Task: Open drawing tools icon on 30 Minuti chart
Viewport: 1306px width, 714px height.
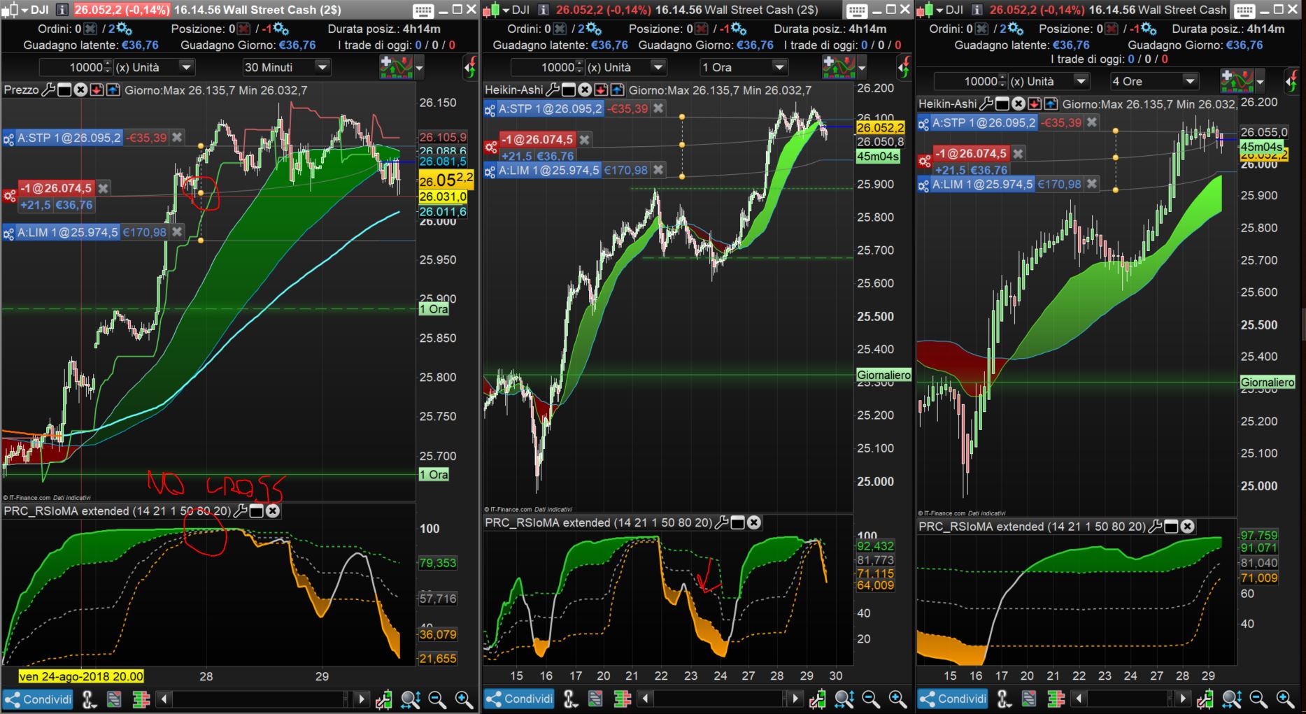Action: point(89,699)
